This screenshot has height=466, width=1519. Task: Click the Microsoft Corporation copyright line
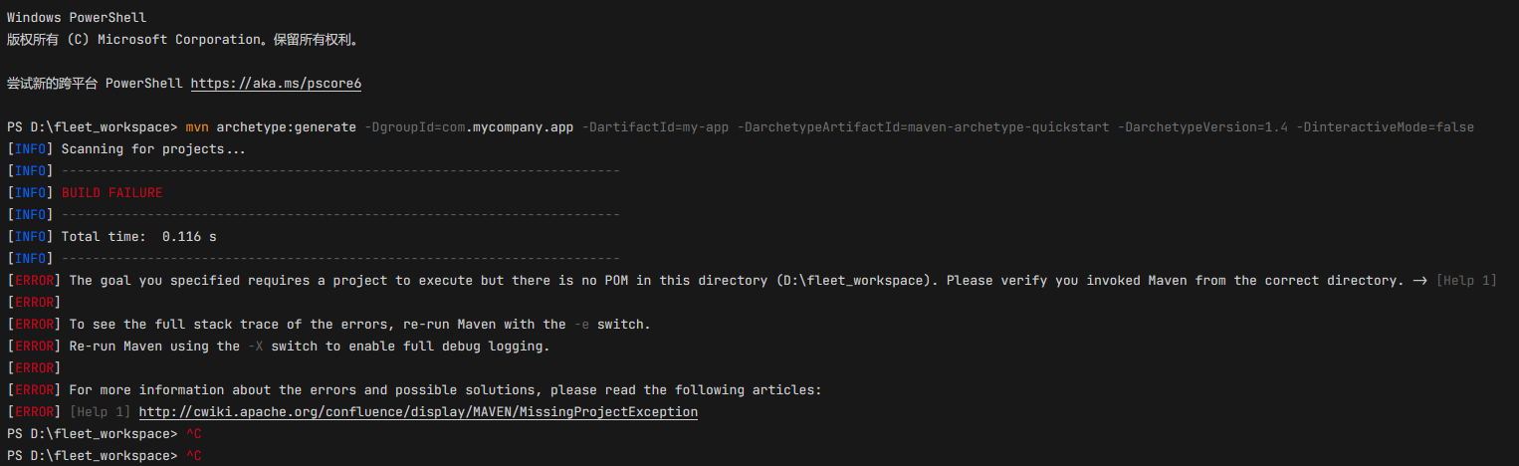click(182, 40)
